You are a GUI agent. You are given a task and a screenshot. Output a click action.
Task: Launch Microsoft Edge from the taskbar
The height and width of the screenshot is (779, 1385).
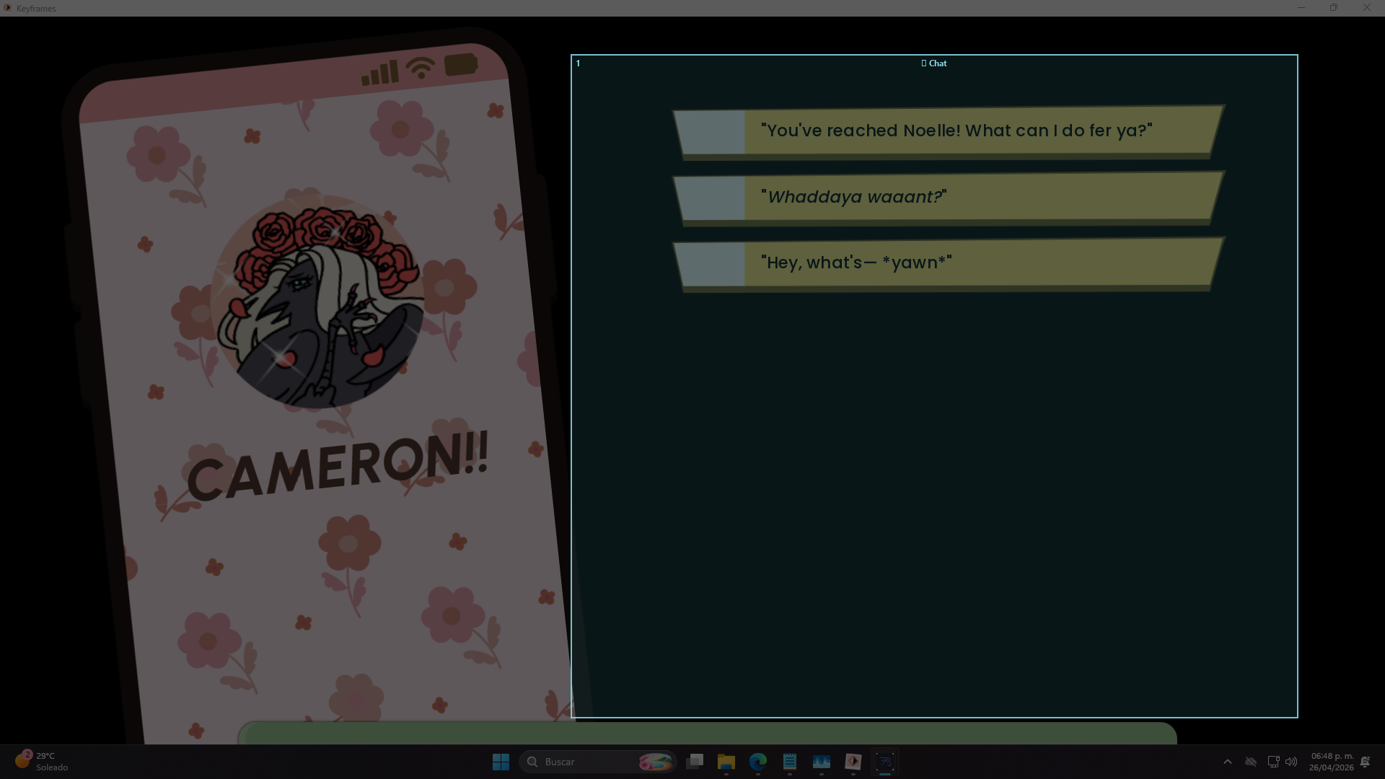(758, 762)
